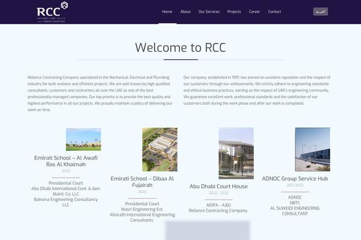
Task: Navigate to Projects
Action: pyautogui.click(x=234, y=12)
